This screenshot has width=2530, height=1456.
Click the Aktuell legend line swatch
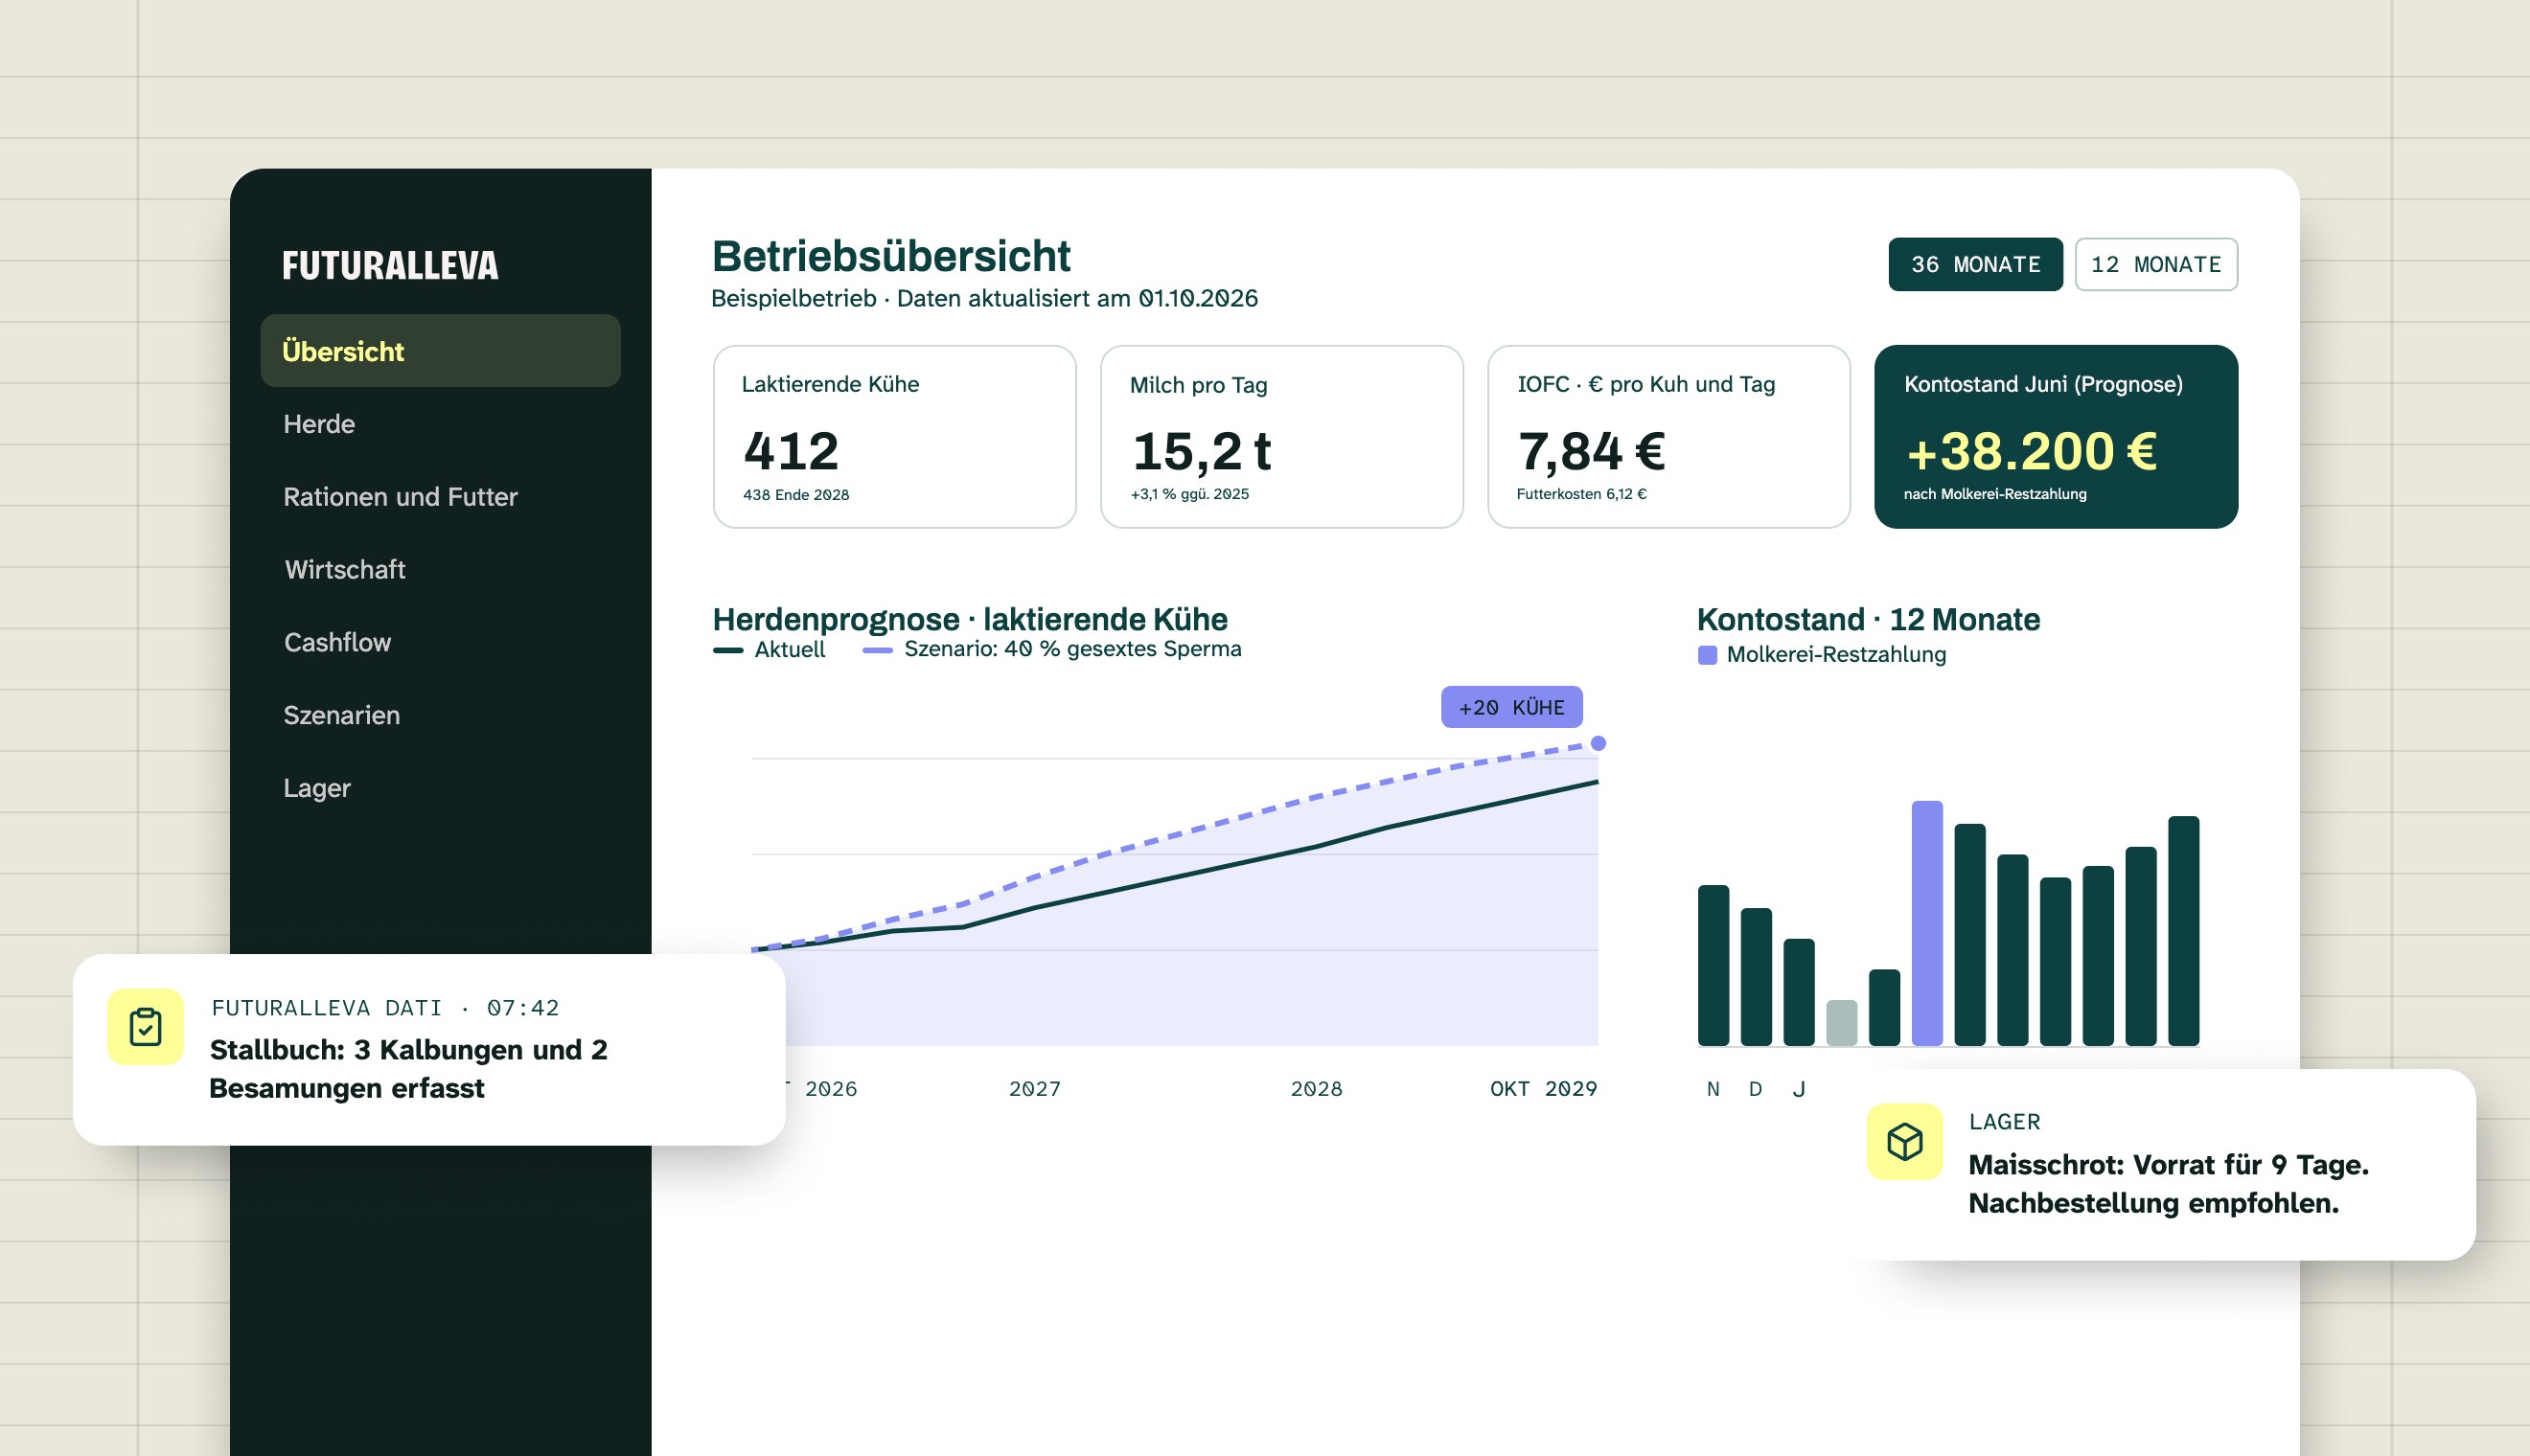(x=728, y=650)
